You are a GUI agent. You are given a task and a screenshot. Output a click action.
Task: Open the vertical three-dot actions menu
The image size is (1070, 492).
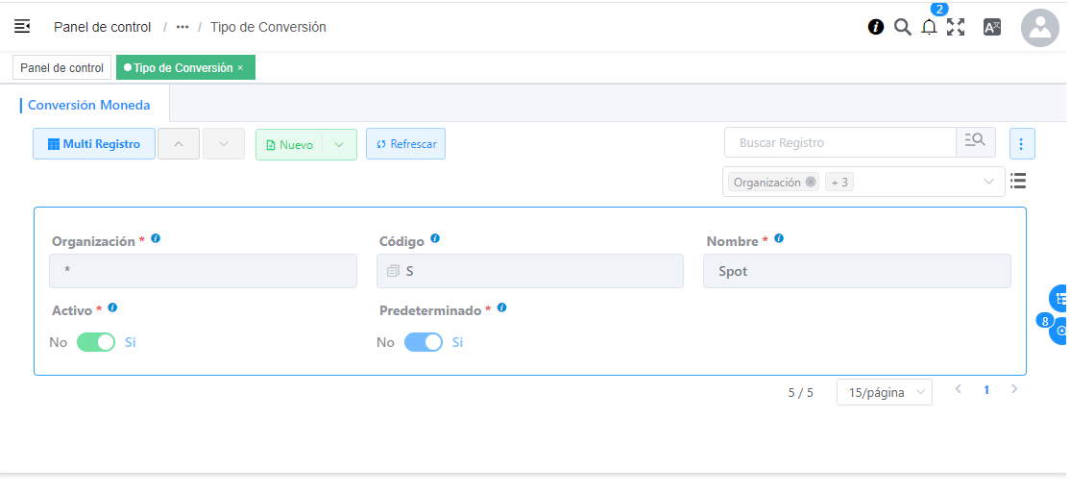pos(1021,144)
